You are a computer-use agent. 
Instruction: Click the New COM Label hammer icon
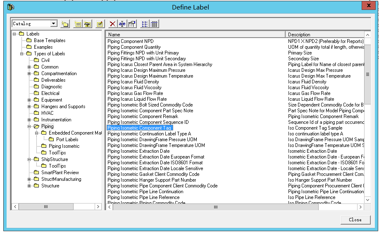tap(87, 24)
